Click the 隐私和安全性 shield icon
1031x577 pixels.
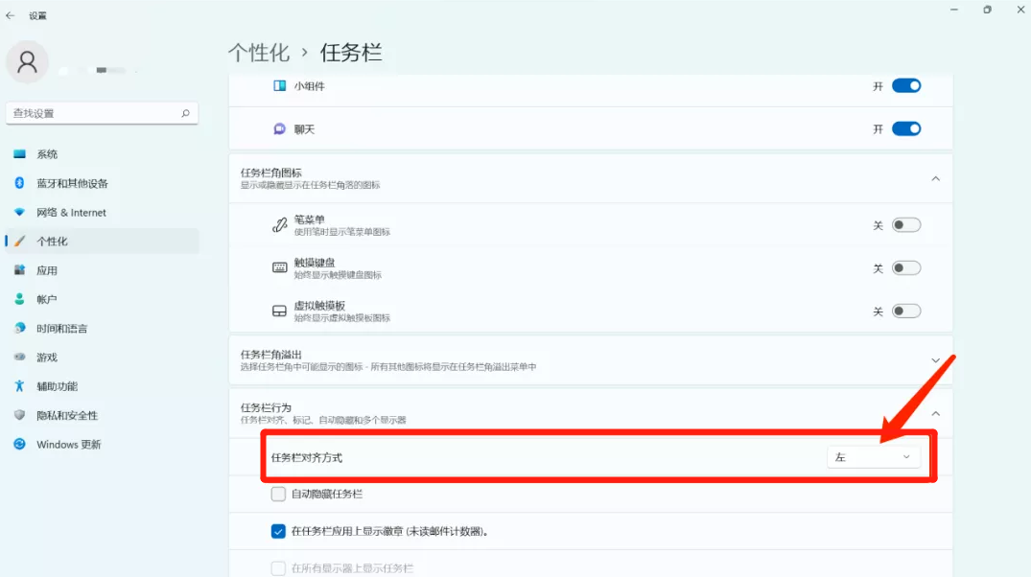[20, 415]
